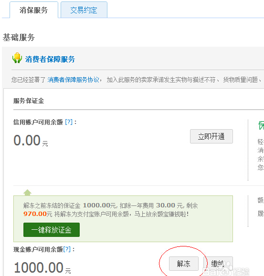
Task: Open the 交易约定 tab
Action: [84, 10]
